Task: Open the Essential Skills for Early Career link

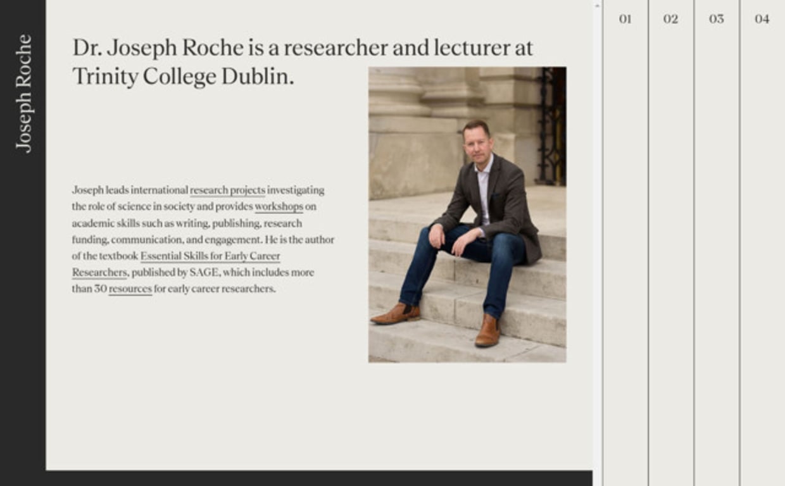Action: [x=210, y=256]
